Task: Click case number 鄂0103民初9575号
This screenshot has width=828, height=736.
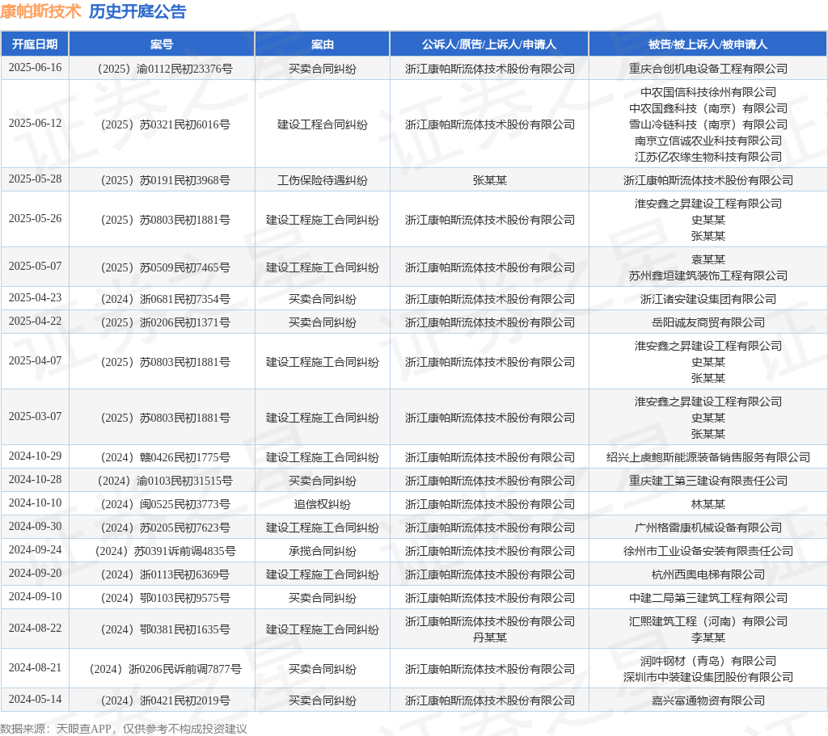Action: [165, 598]
